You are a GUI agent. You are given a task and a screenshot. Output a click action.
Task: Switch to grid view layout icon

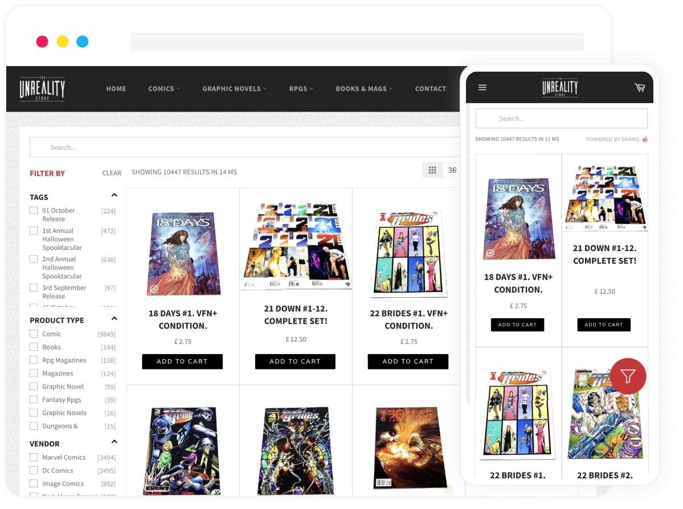click(x=432, y=170)
